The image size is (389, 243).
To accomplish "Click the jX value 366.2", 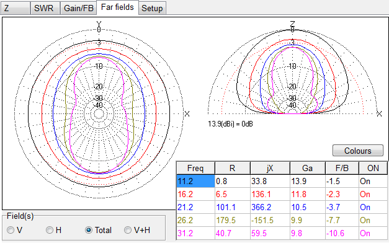I will tap(270, 207).
